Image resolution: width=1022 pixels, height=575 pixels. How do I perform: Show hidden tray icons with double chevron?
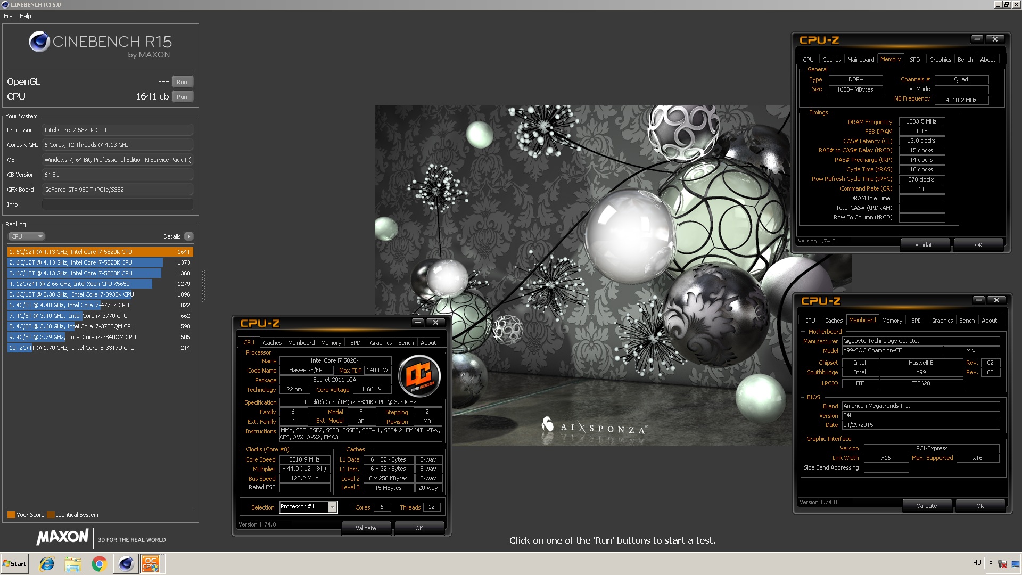pyautogui.click(x=991, y=563)
